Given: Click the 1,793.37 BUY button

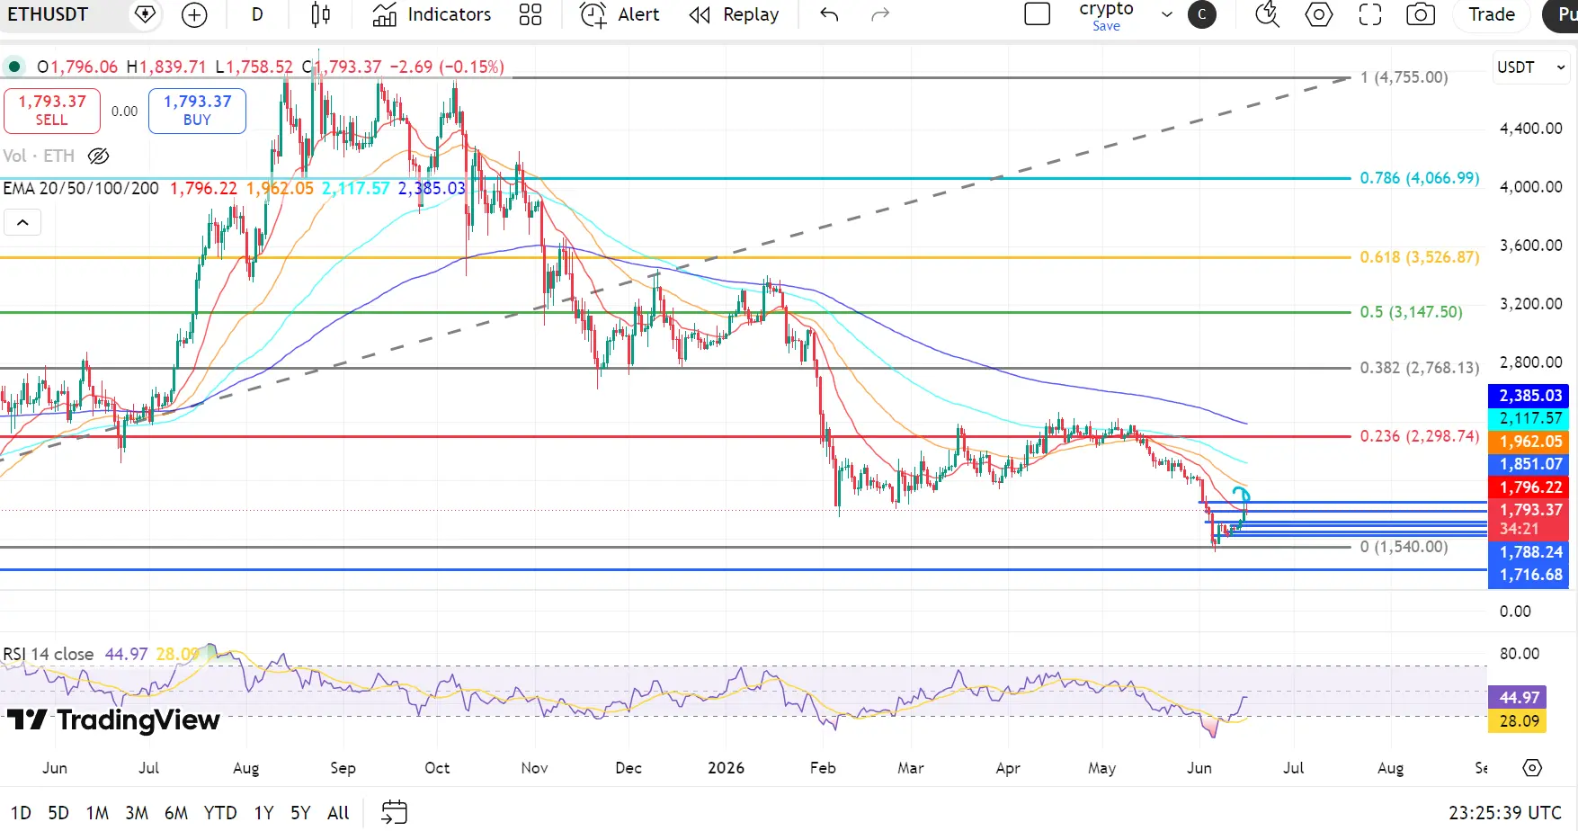Looking at the screenshot, I should pyautogui.click(x=197, y=111).
